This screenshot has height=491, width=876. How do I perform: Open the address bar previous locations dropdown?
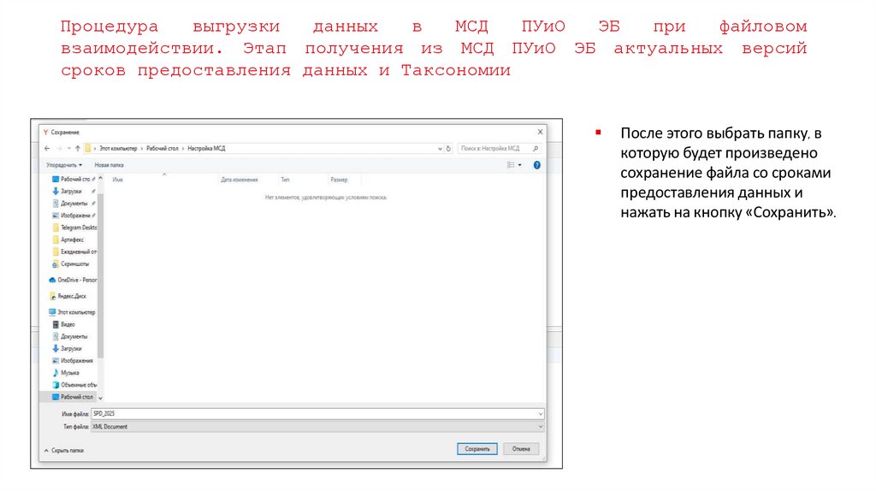[x=440, y=149]
